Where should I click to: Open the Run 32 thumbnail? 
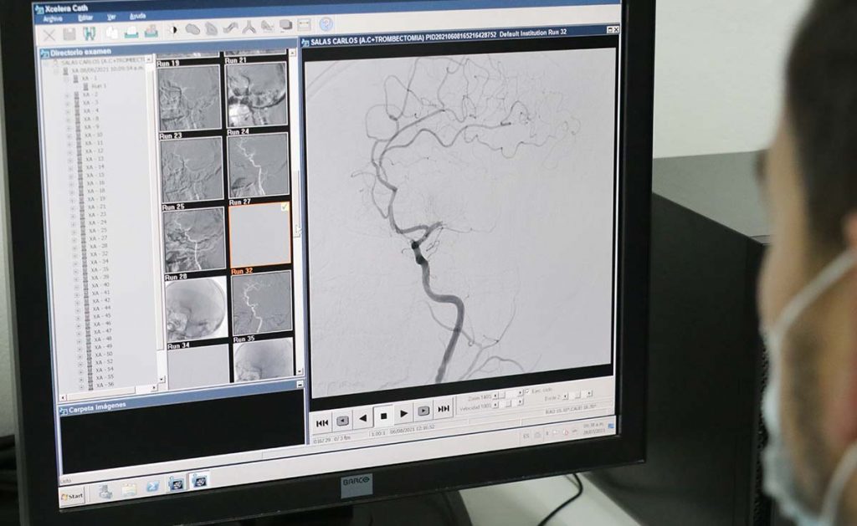tap(262, 304)
